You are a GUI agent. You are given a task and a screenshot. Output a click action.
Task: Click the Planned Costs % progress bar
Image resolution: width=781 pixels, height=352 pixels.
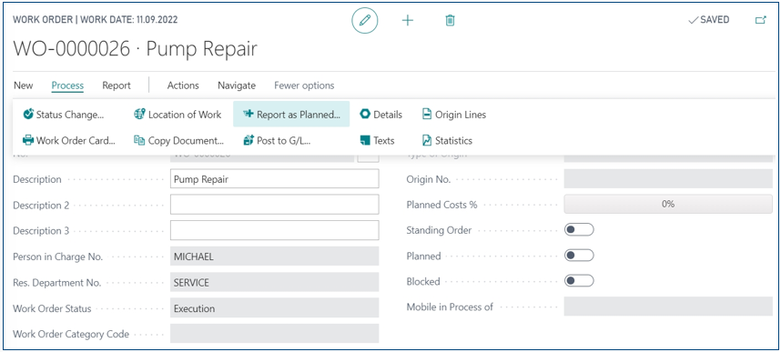point(668,204)
